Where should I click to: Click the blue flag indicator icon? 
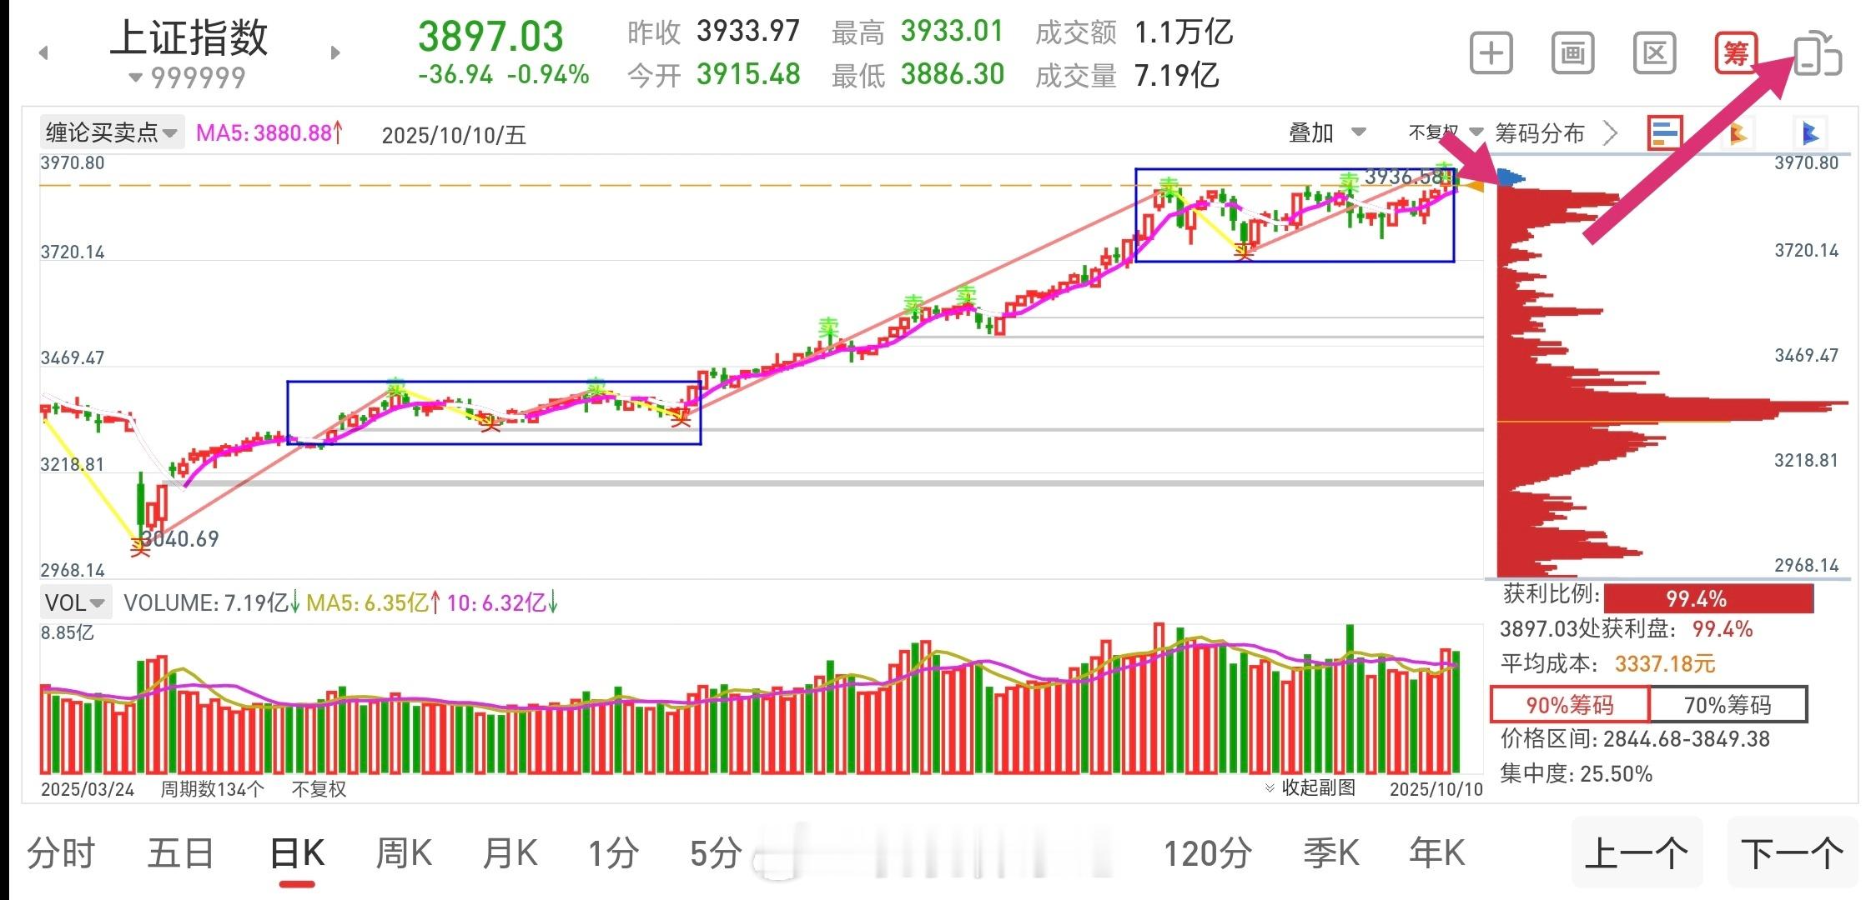1809,132
